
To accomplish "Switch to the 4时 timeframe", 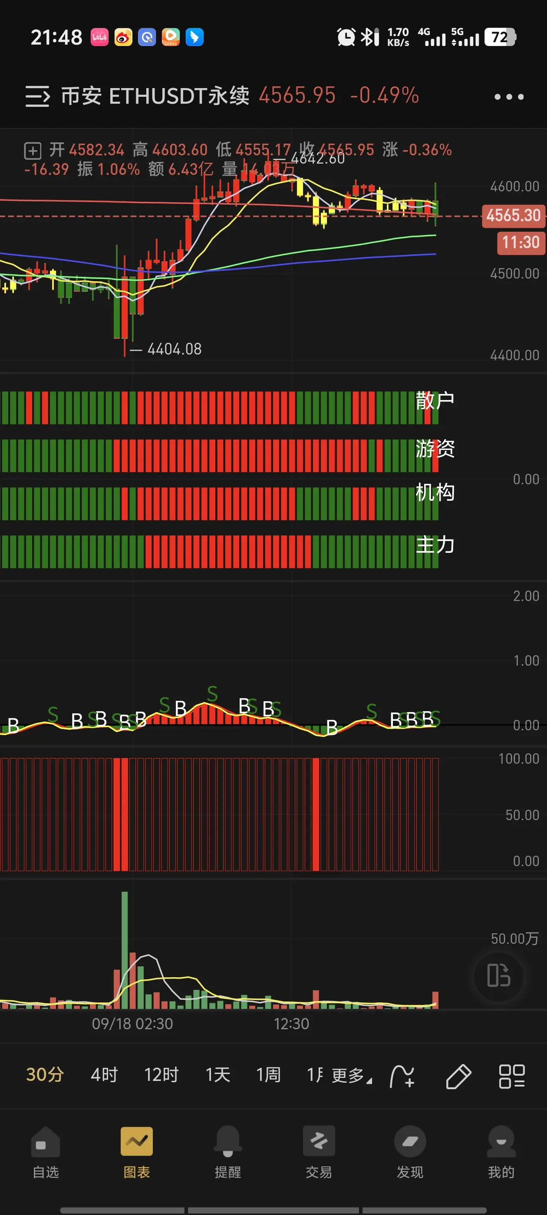I will coord(104,1075).
